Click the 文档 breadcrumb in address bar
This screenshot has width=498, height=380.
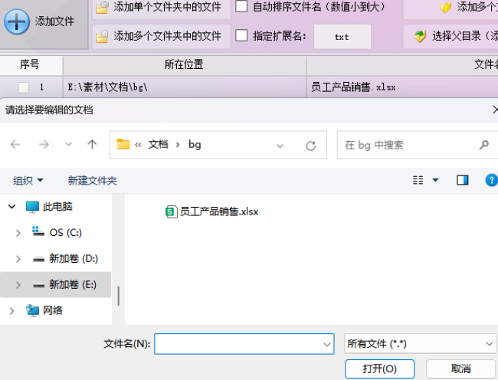(158, 145)
